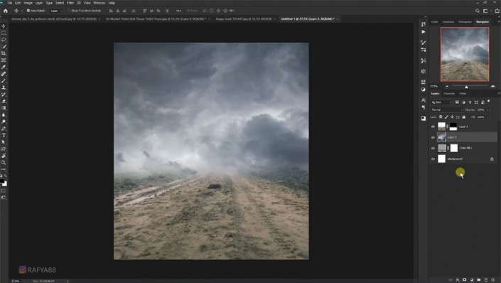Screen dimensions: 501x283
Task: Filter for type layers icon
Action: [x=470, y=102]
